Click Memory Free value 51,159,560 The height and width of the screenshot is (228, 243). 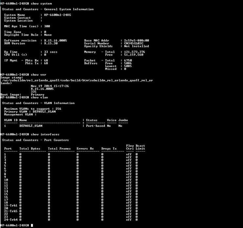pyautogui.click(x=133, y=55)
